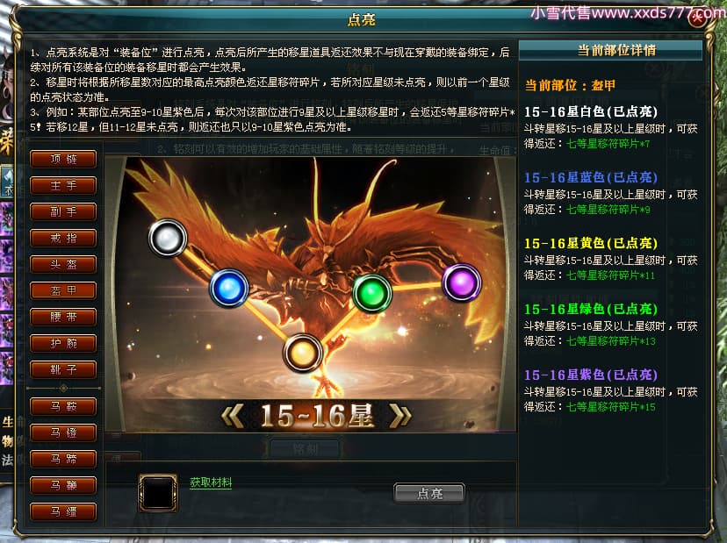Select the green star orb
Screen dimensions: 727x543
click(x=372, y=293)
